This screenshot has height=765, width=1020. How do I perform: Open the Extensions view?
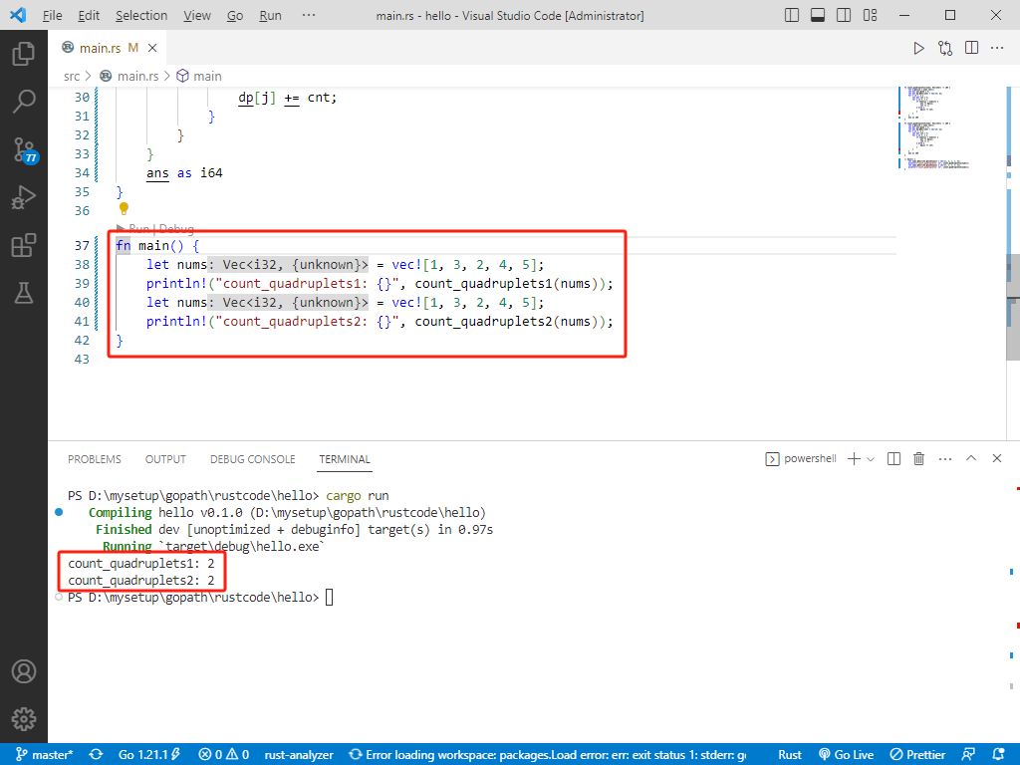[24, 246]
